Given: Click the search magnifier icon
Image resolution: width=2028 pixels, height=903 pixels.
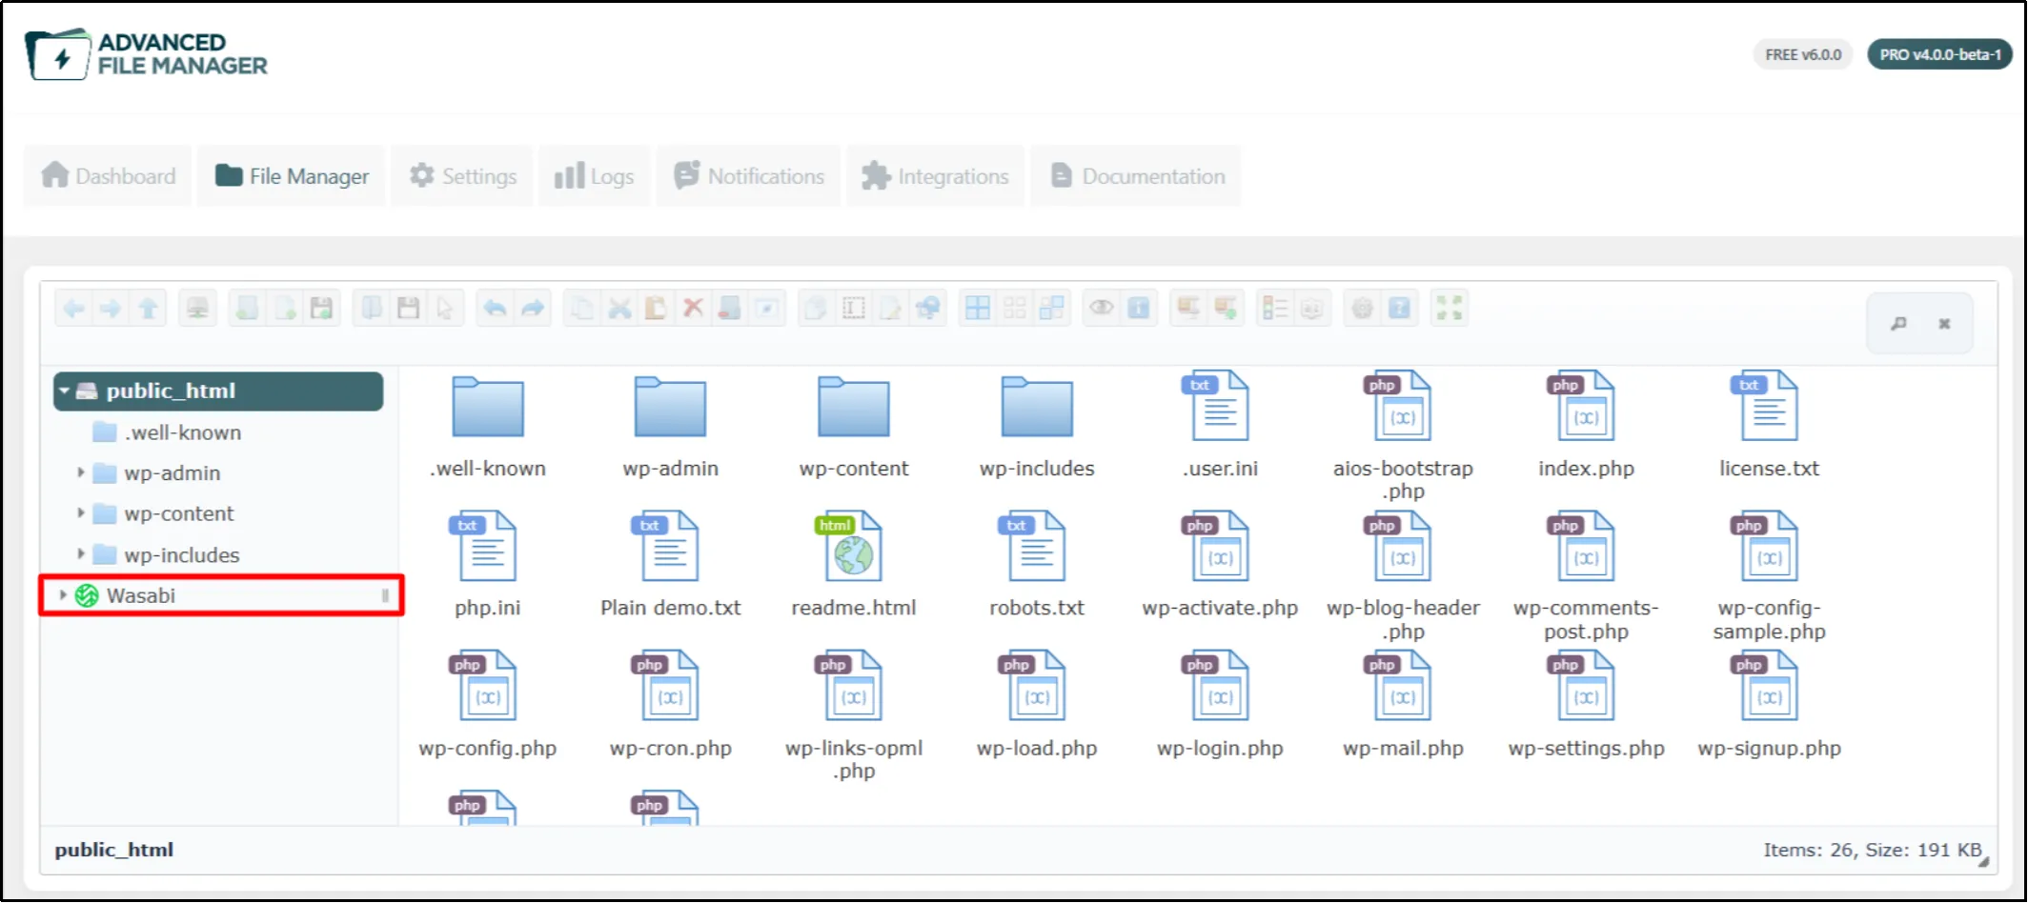Looking at the screenshot, I should (x=1898, y=324).
